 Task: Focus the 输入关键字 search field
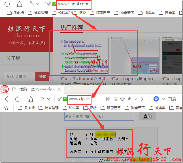[20, 76]
